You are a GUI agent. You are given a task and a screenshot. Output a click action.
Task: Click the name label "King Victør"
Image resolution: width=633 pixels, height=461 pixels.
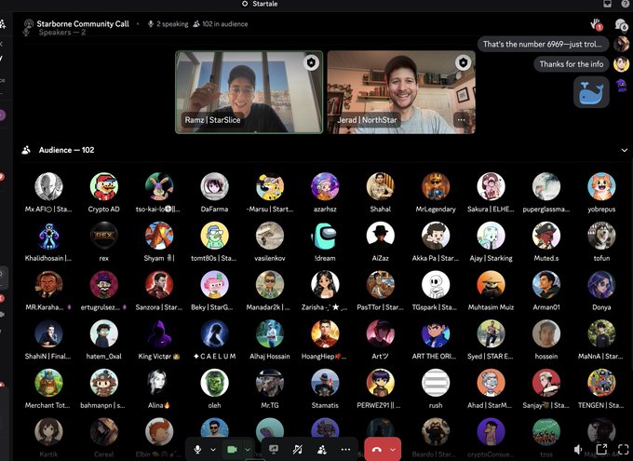pyautogui.click(x=158, y=357)
